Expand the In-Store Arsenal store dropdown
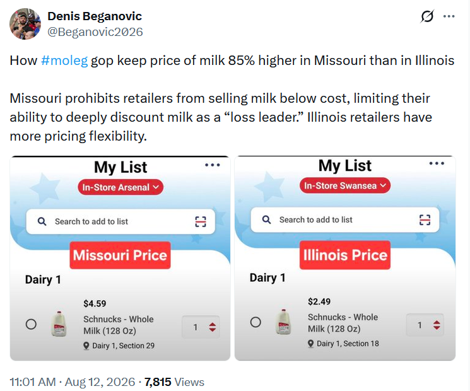Image resolution: width=470 pixels, height=391 pixels. tap(120, 187)
